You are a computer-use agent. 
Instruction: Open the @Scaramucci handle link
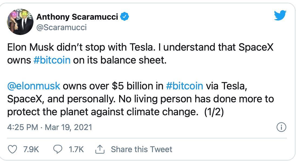click(62, 27)
